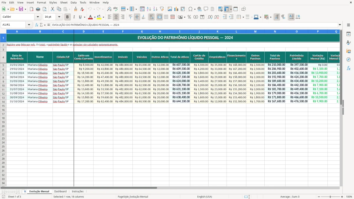Click the AutoFilter funnel icon
This screenshot has width=354, height=199.
tap(162, 9)
